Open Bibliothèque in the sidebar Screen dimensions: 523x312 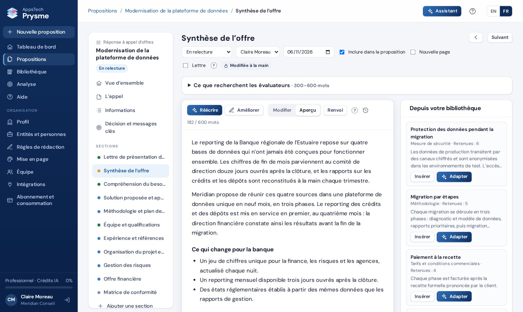pos(39,72)
